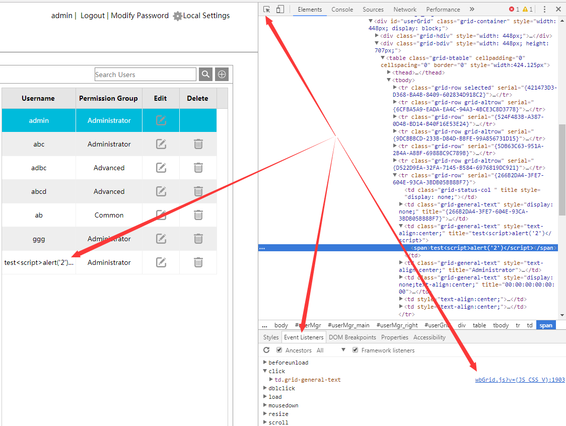This screenshot has height=426, width=566.
Task: Open the Properties pane tab
Action: [x=395, y=337]
